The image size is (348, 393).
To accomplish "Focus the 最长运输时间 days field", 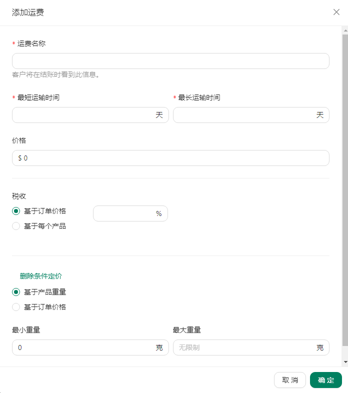I will [x=251, y=115].
